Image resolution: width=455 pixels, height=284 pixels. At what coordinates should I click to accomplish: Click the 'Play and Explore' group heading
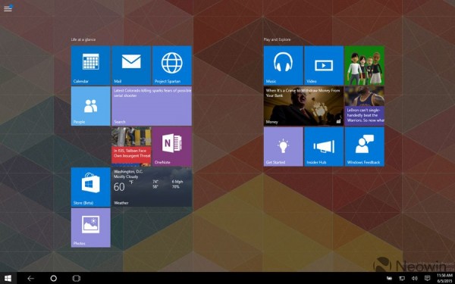(277, 39)
